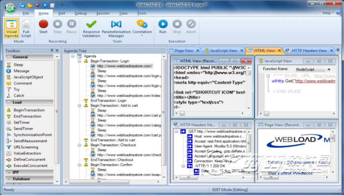Select BeginTransaction in the Toolbox
Viewport: 344px width, 195px height.
point(29,110)
